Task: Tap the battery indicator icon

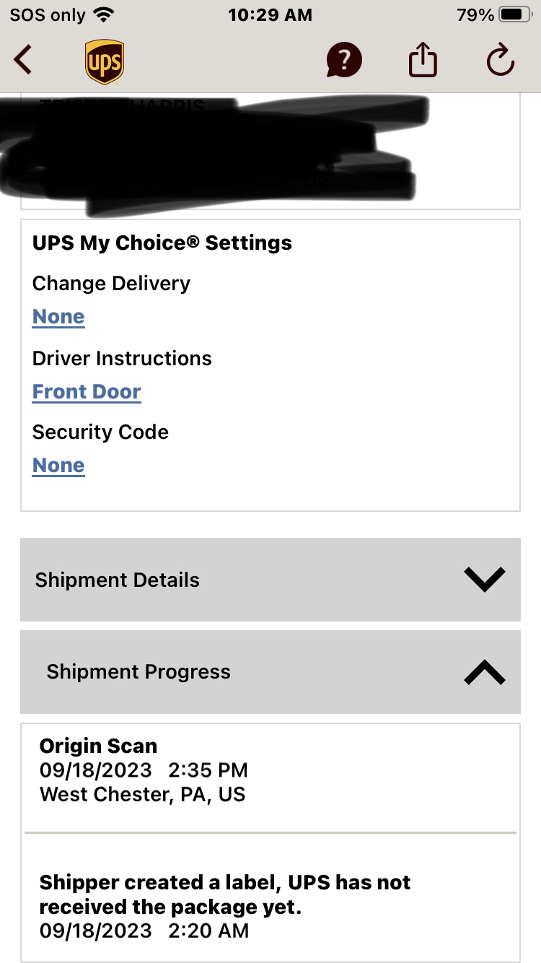Action: [514, 15]
